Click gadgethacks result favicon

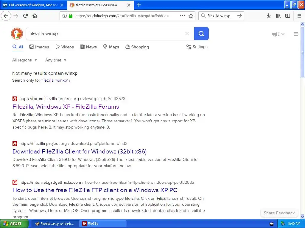[x=15, y=183]
